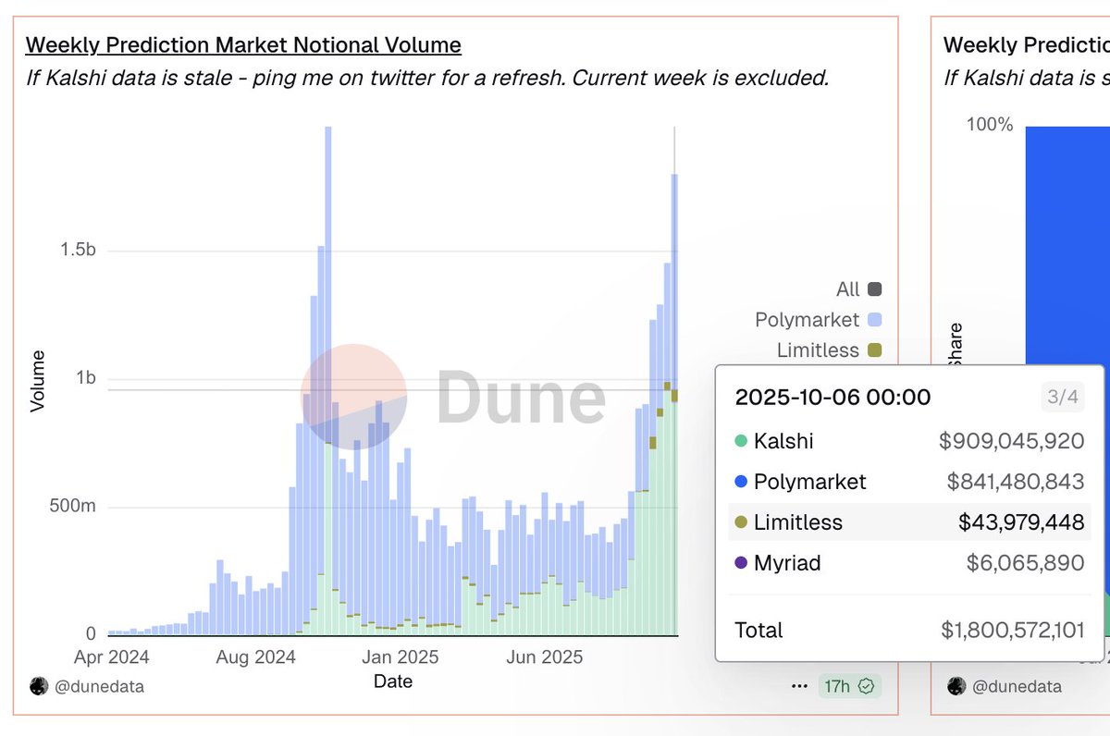The width and height of the screenshot is (1110, 736).
Task: Click the dunedata avatar icon in the left panel
Action: (39, 686)
